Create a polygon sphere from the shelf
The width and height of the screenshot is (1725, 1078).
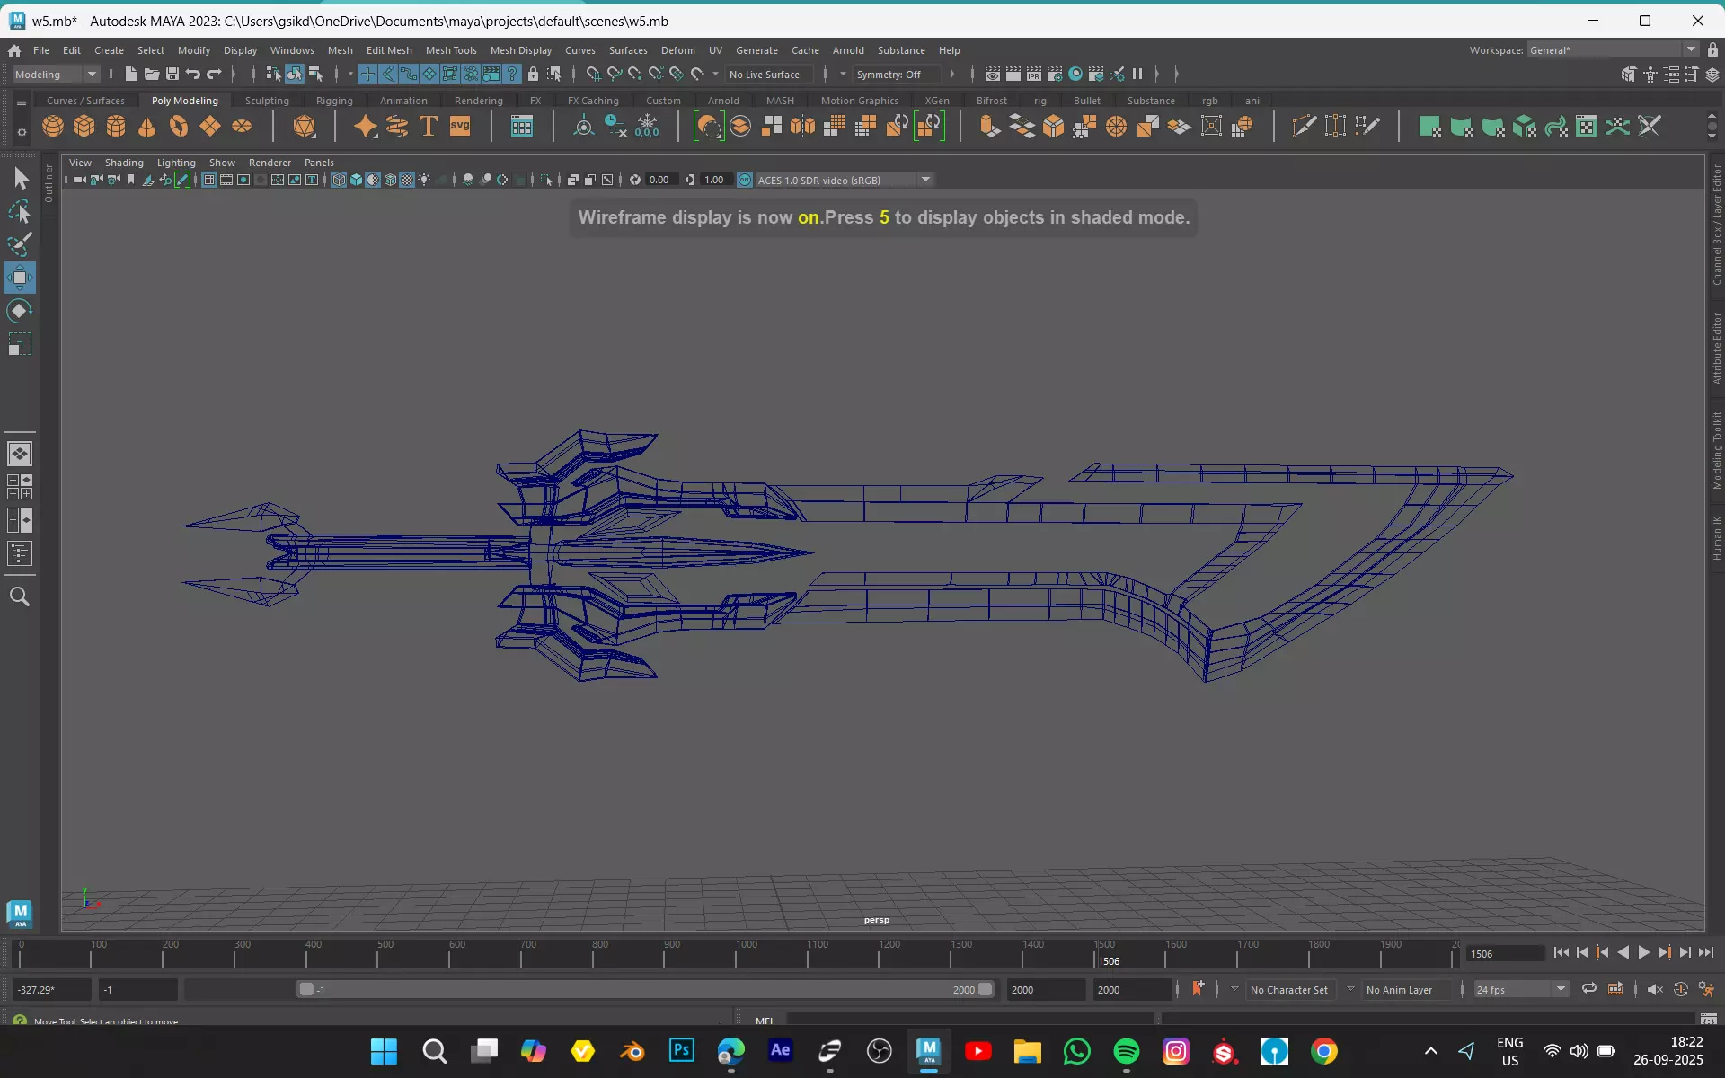pyautogui.click(x=53, y=127)
